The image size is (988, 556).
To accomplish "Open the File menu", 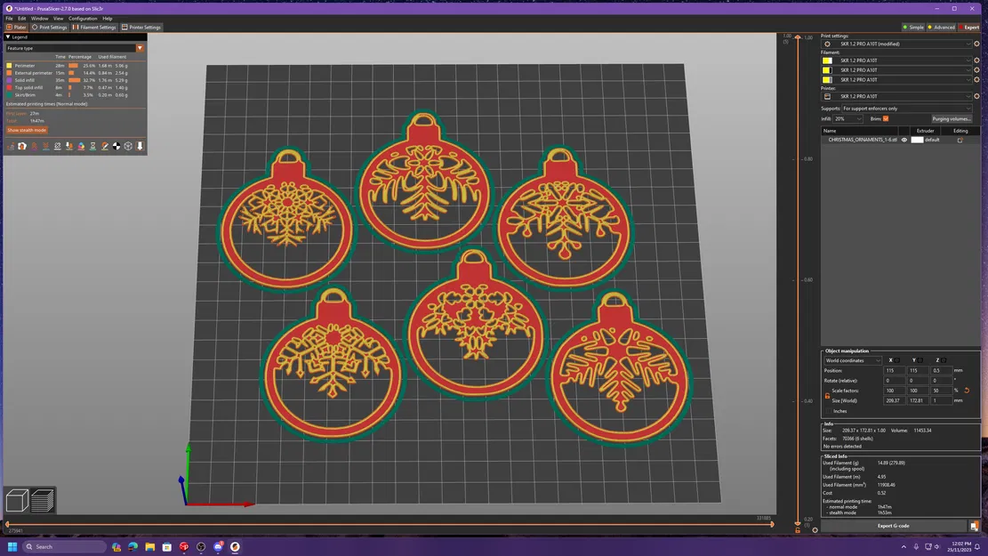I will [x=10, y=19].
